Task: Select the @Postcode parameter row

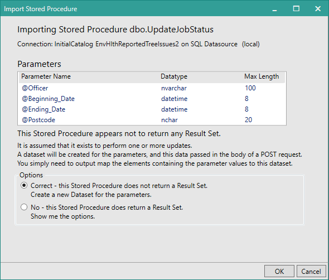Action: tap(152, 120)
